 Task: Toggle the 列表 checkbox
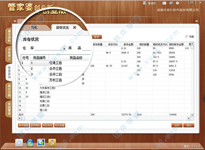tap(187, 37)
